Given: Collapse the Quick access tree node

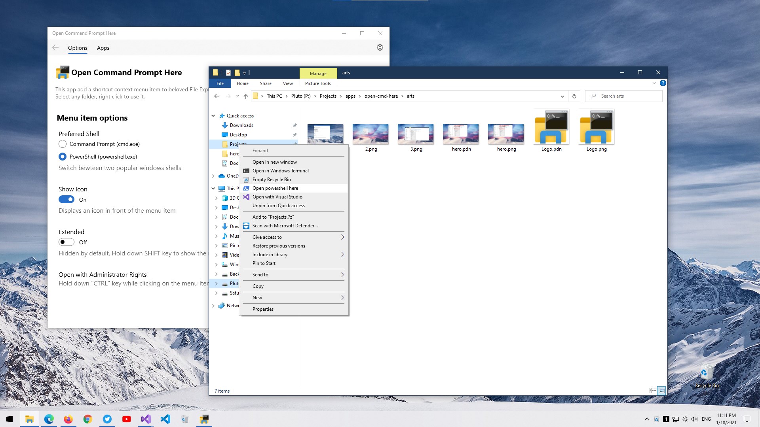Looking at the screenshot, I should coord(213,116).
